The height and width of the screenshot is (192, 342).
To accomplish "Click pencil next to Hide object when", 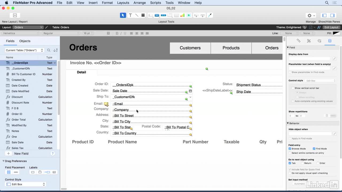I will coord(334,133).
